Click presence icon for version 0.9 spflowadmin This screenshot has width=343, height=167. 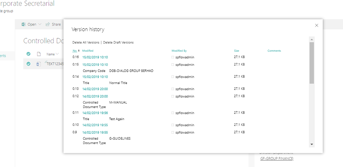click(173, 132)
